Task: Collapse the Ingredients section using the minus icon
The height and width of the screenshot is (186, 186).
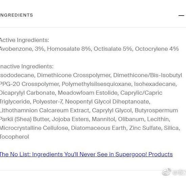Action: point(181,16)
